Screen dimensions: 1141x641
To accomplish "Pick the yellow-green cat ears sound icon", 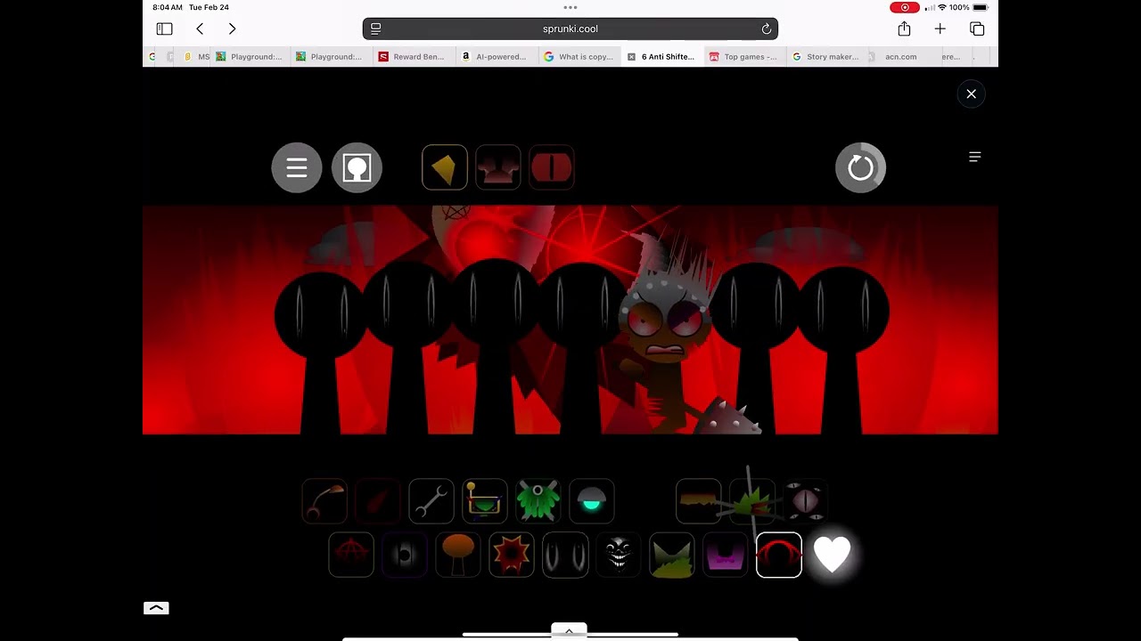I will coord(672,555).
